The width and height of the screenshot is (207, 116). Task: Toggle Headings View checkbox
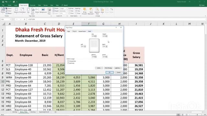coord(76,11)
